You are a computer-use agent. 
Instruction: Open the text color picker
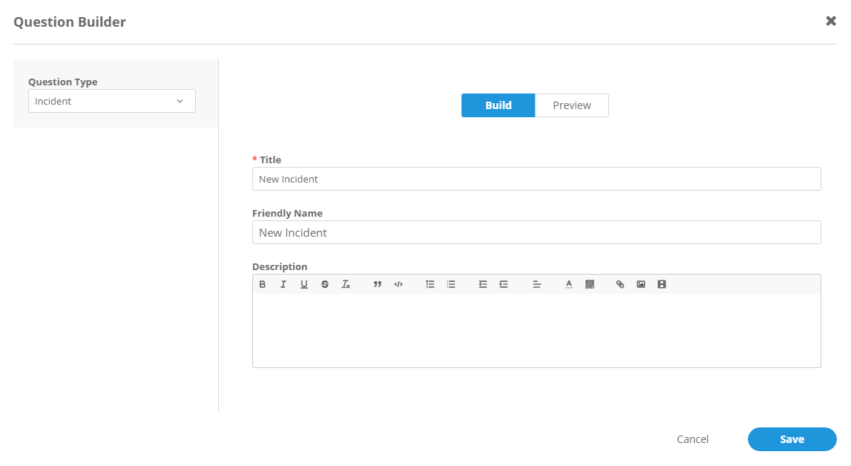click(569, 284)
